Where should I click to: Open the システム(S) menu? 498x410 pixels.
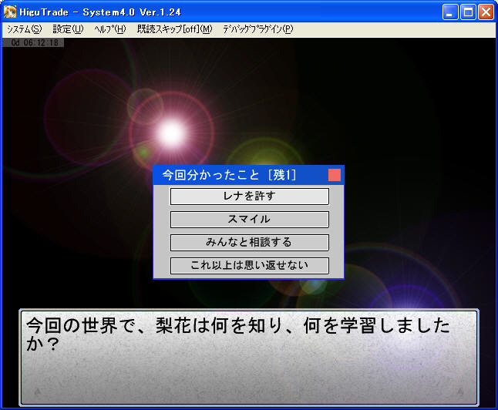tap(24, 29)
